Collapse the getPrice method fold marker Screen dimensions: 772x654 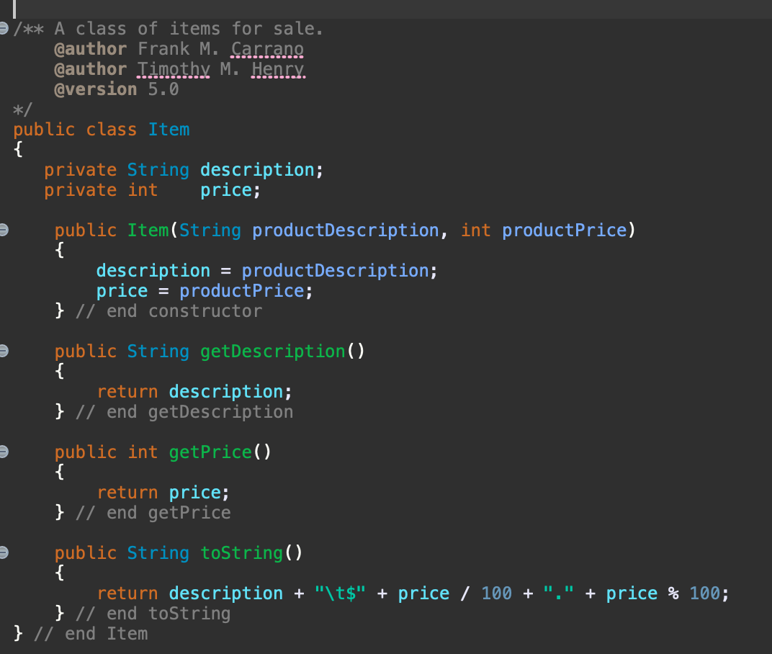click(4, 452)
